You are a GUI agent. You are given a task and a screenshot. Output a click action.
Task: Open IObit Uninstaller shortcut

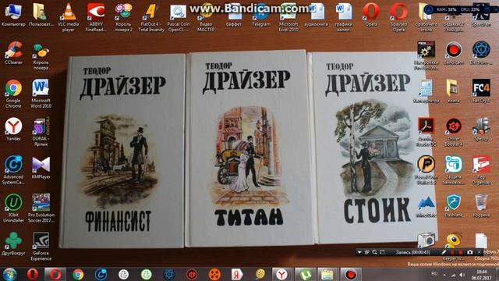pos(13,208)
